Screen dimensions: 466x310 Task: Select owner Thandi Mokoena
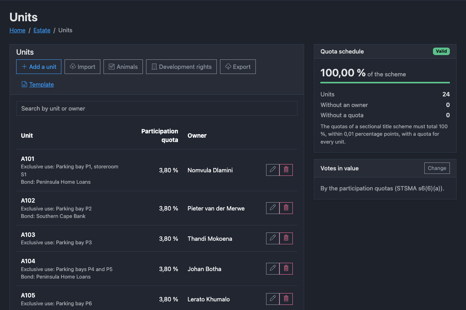coord(210,239)
